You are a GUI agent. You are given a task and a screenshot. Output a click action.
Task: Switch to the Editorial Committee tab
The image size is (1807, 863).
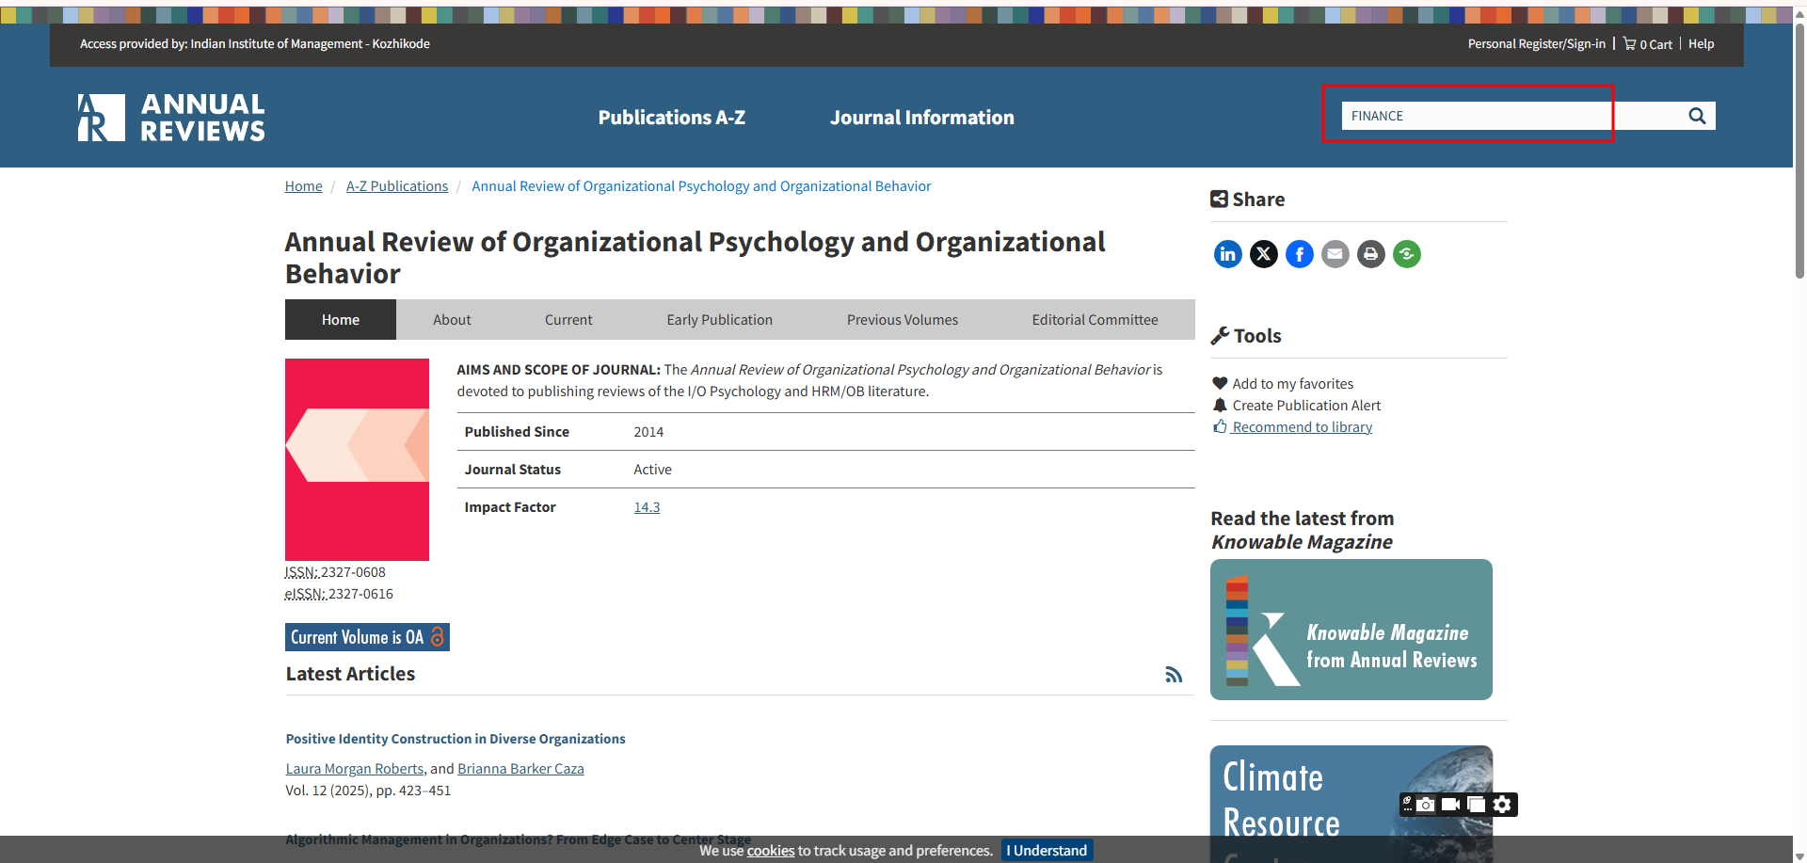point(1095,320)
